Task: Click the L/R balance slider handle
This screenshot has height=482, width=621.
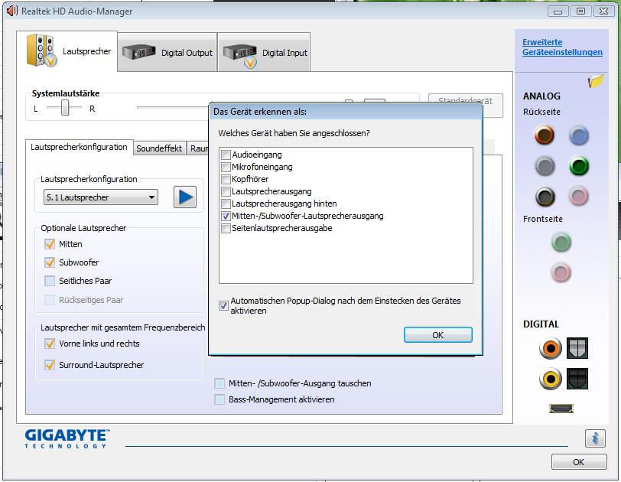Action: click(x=65, y=107)
